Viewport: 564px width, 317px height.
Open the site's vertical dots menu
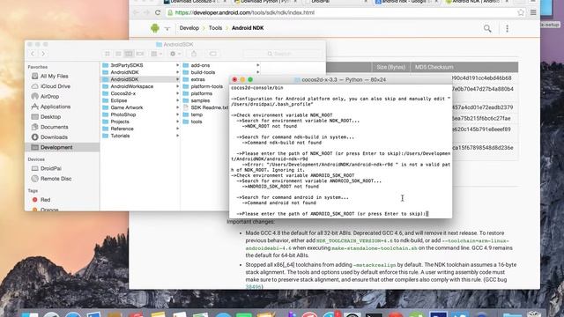point(508,28)
